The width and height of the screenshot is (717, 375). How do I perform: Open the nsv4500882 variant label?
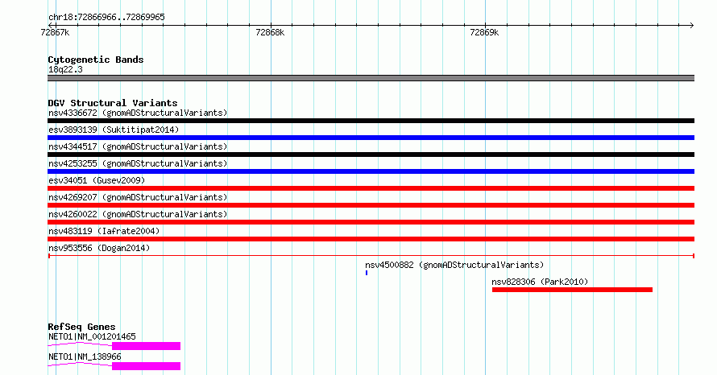tap(454, 265)
